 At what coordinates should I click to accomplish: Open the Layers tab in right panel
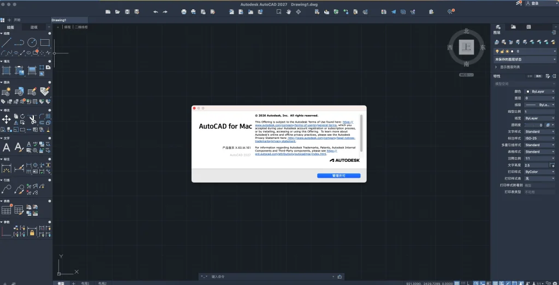tap(498, 27)
